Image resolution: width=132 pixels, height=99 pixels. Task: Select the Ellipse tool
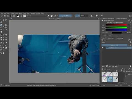coord(1,27)
